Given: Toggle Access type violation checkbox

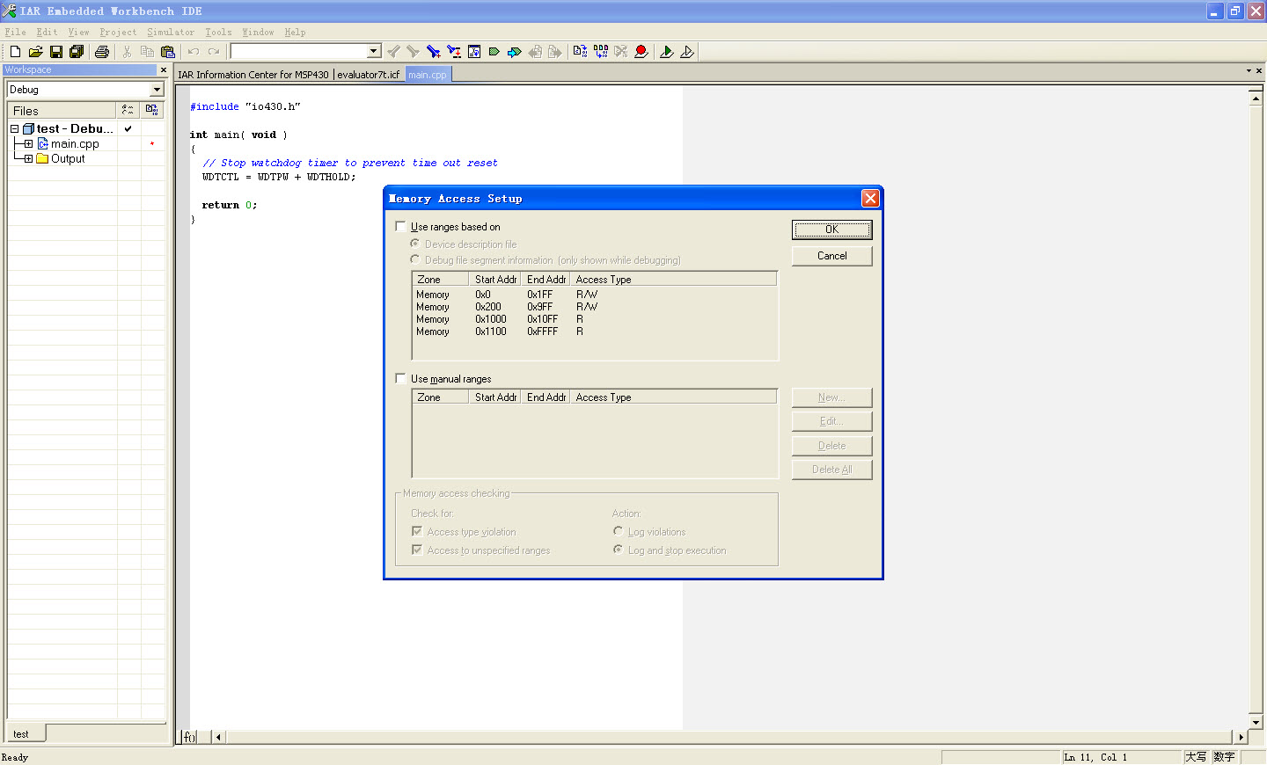Looking at the screenshot, I should [417, 531].
